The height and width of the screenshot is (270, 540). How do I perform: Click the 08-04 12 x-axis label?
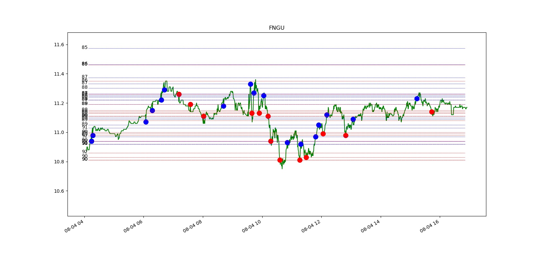point(311,226)
